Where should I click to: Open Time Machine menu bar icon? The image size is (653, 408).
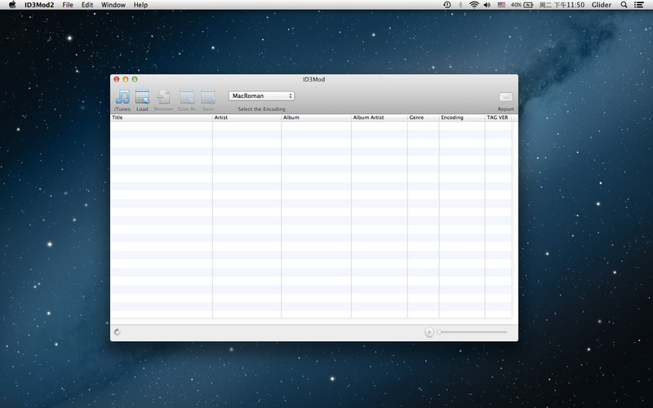tap(446, 5)
